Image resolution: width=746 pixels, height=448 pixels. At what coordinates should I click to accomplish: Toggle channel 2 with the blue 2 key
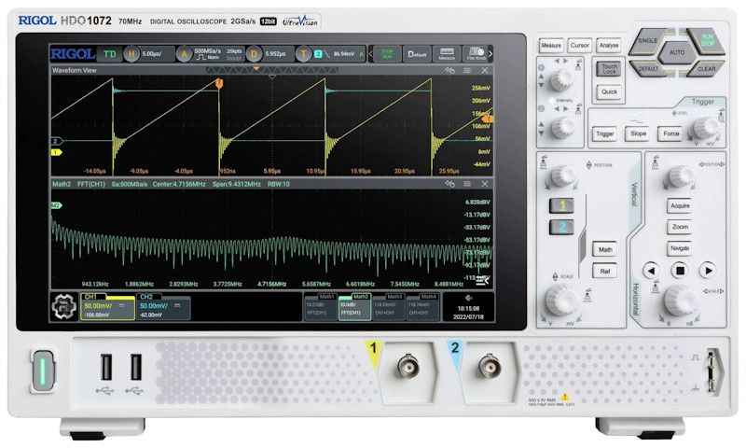point(561,227)
